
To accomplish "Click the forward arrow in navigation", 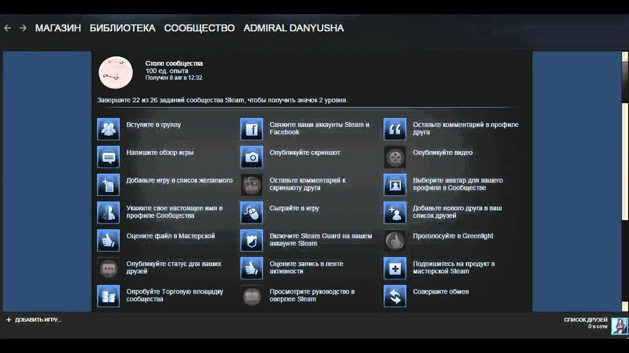I will point(23,28).
